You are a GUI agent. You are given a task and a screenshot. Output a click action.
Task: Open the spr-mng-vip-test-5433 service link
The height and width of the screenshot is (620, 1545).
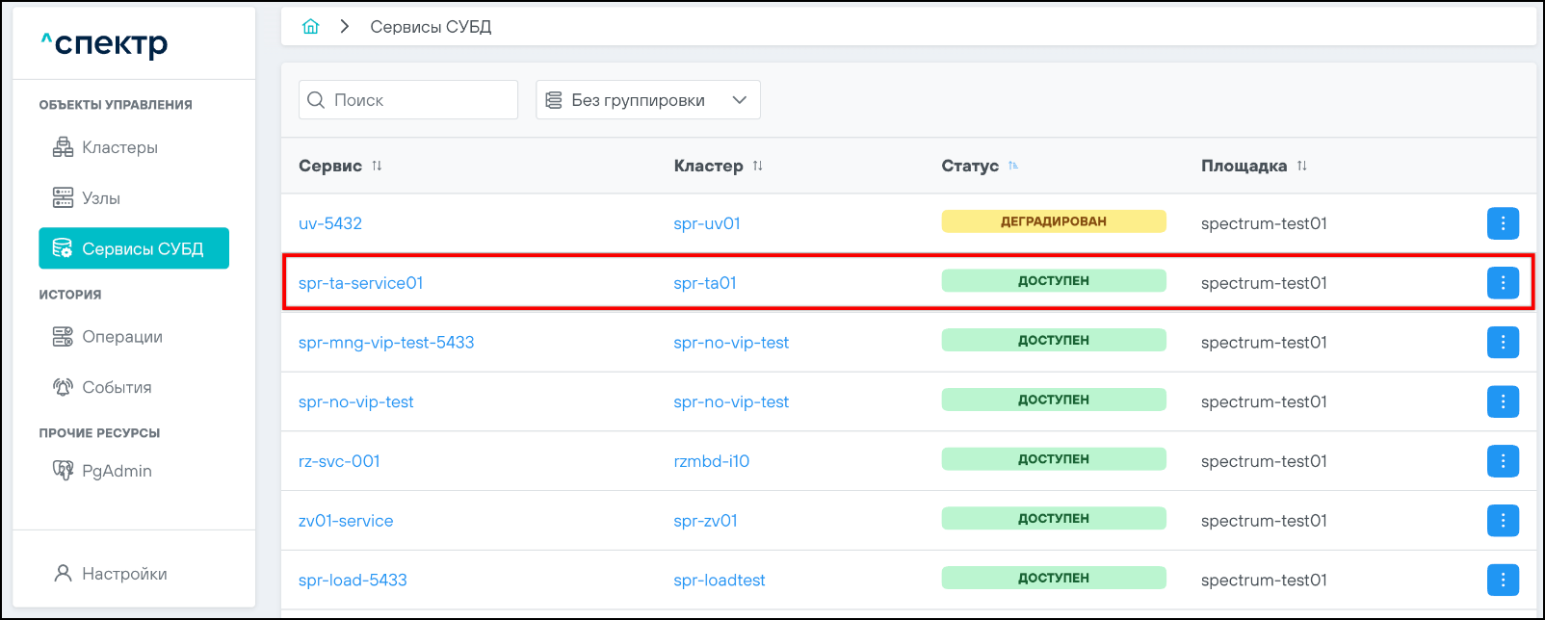tap(386, 343)
